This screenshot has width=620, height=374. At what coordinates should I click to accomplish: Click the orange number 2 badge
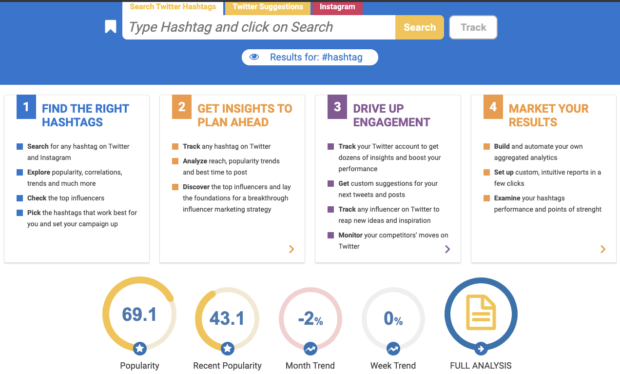coord(182,107)
